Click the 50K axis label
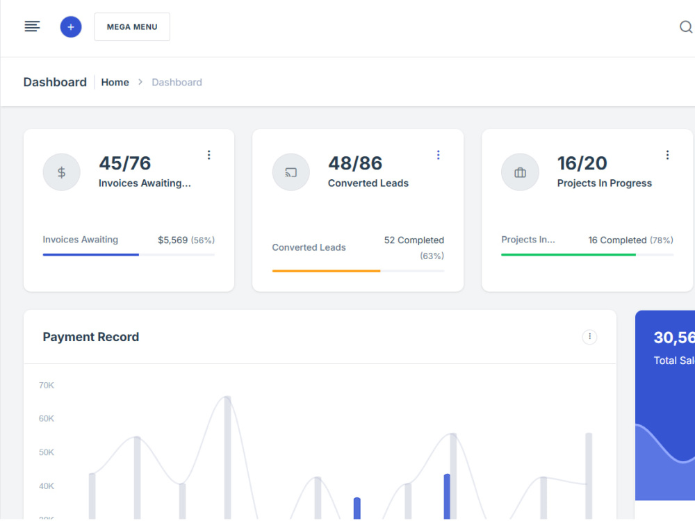695x521 pixels. click(x=46, y=452)
